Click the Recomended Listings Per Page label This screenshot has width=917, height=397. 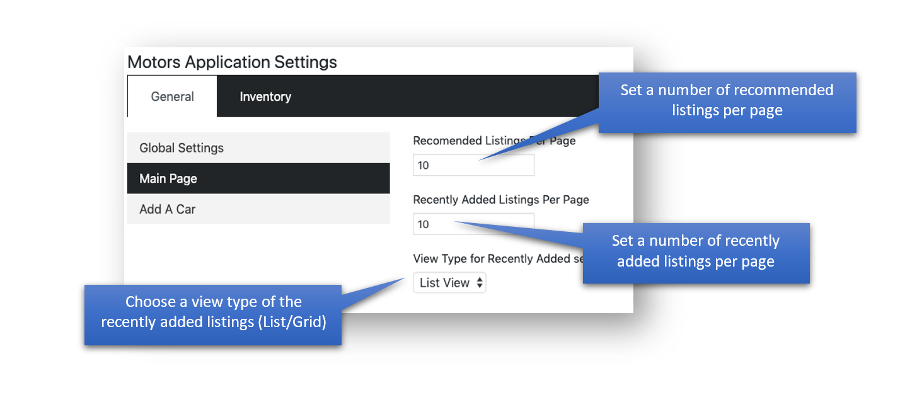pos(494,141)
